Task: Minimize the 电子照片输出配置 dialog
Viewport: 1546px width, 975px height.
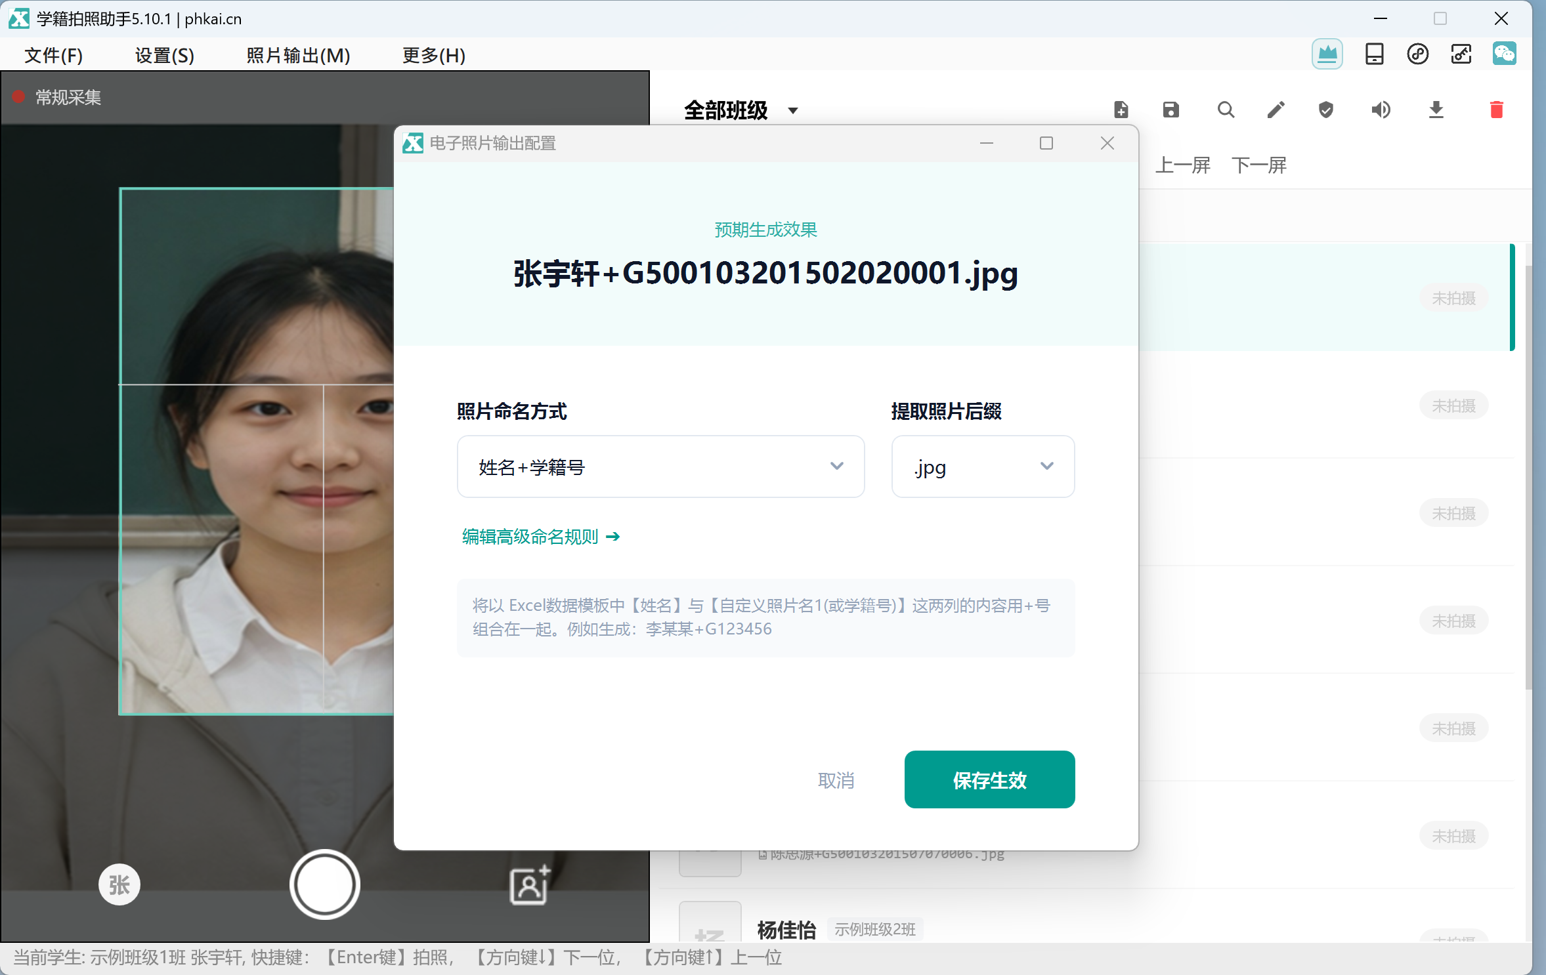Action: click(x=987, y=143)
